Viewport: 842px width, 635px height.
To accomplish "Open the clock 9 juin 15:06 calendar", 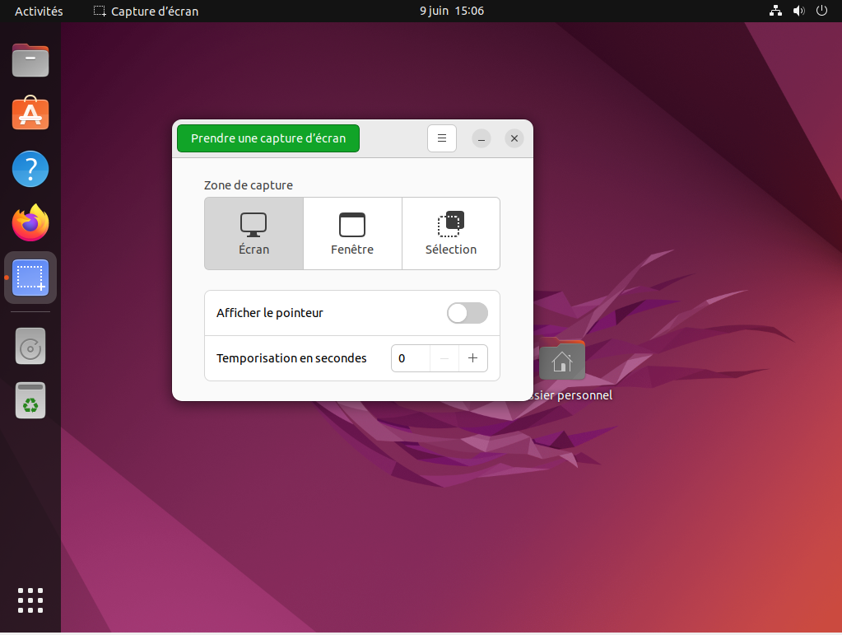I will [452, 11].
